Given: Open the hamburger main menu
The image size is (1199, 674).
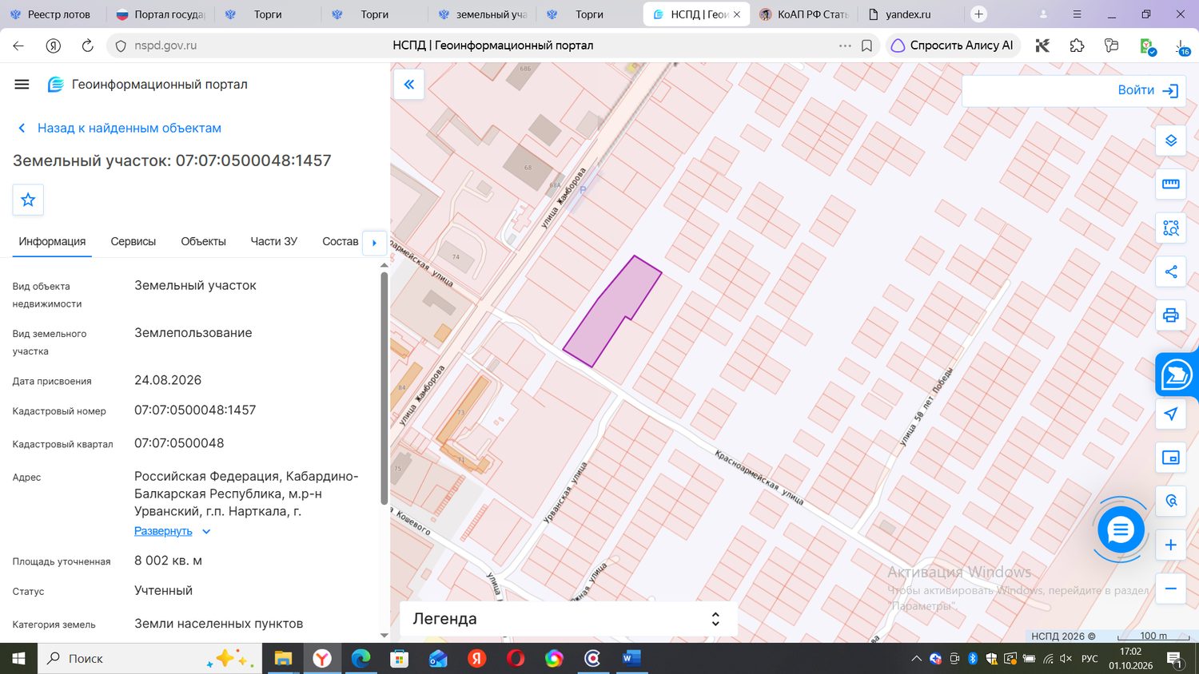Looking at the screenshot, I should click(x=22, y=84).
